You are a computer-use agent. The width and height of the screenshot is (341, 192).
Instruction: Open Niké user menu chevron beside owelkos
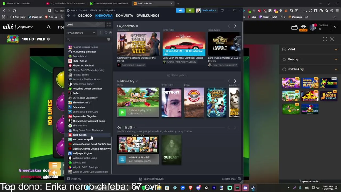point(335,27)
